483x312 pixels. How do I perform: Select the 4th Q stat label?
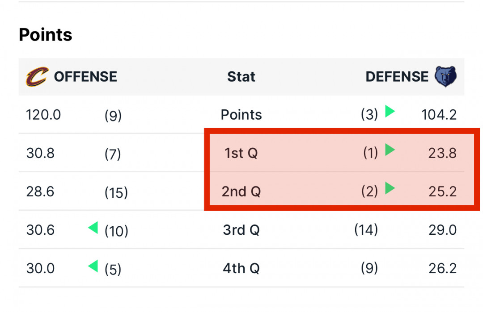(241, 268)
